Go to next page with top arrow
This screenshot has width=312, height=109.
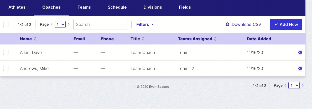[69, 24]
